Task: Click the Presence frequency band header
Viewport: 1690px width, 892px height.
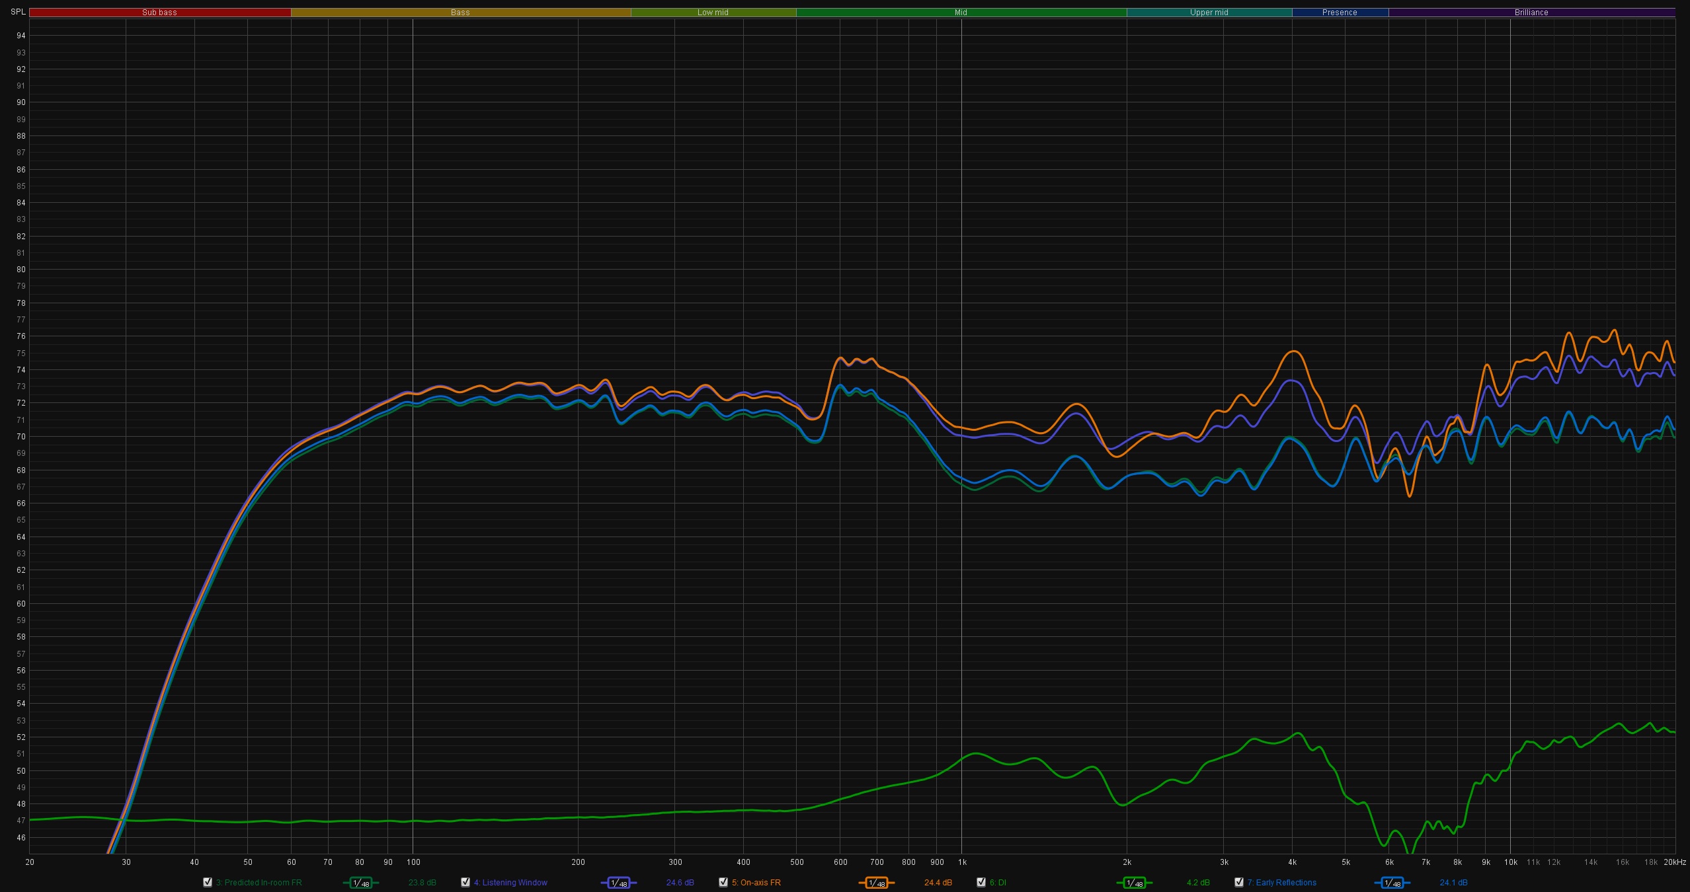Action: (1340, 13)
